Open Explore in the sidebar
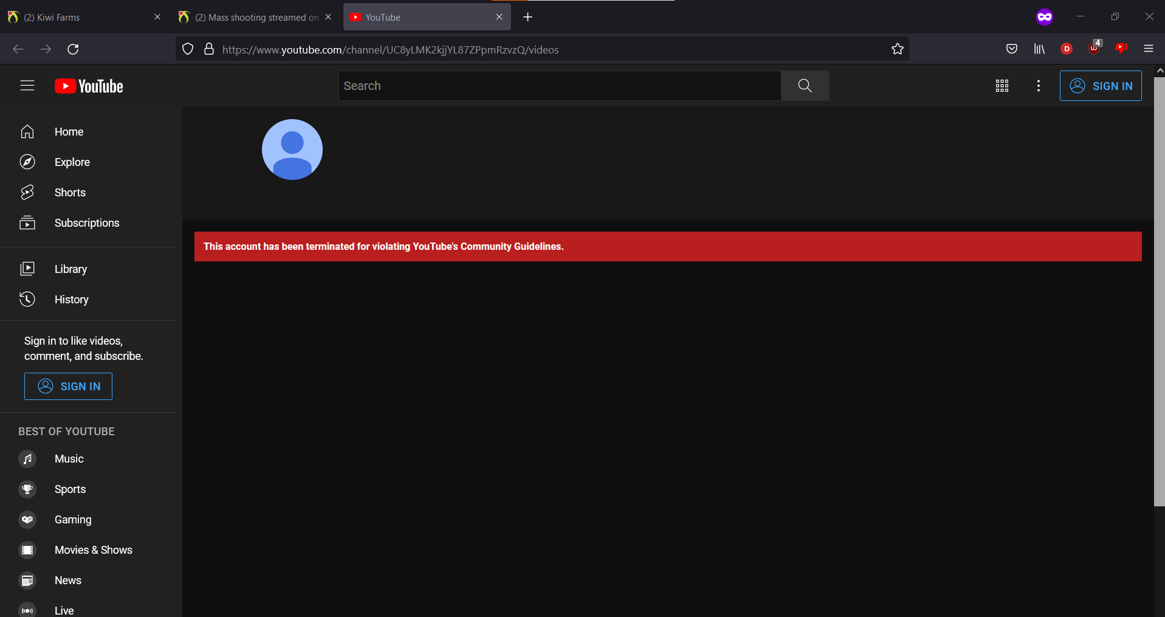 coord(89,162)
